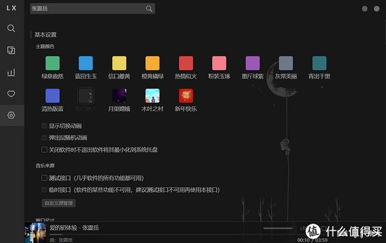Select 临时接口 music source
This screenshot has height=243, width=386.
point(44,190)
